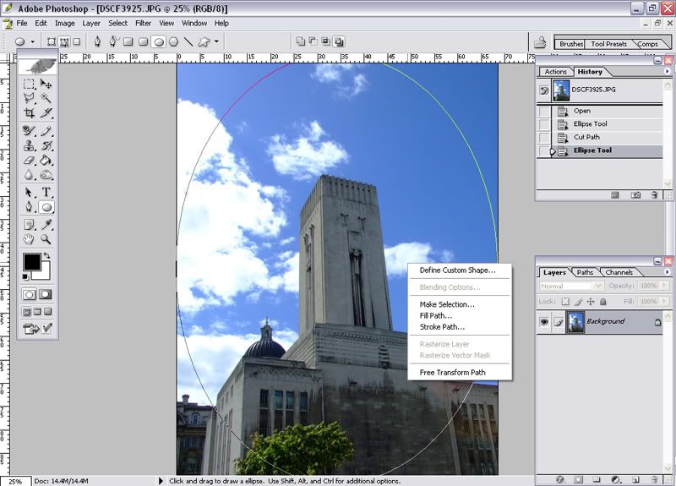676x486 pixels.
Task: Select the Zoom magnifier tool
Action: pyautogui.click(x=46, y=239)
